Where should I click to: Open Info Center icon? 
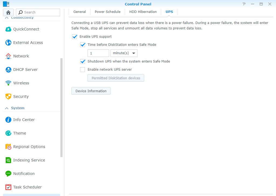[x=8, y=120]
